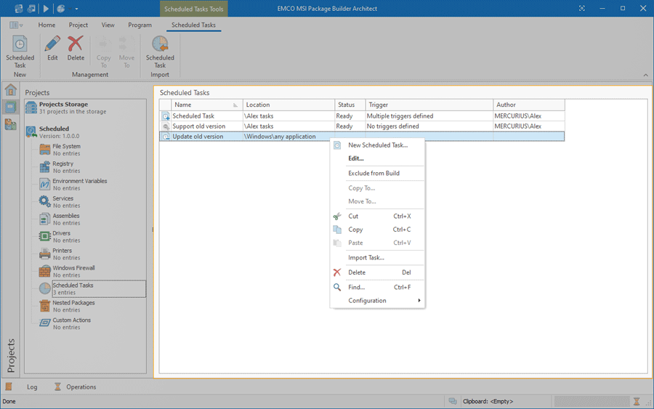Open the Log panel tab
The image size is (654, 409).
pos(21,386)
